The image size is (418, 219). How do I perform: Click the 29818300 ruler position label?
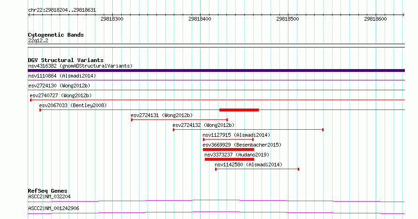[112, 19]
